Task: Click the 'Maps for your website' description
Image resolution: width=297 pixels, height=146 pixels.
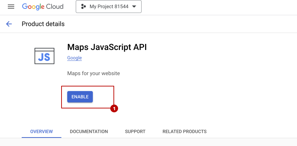Action: [94, 73]
